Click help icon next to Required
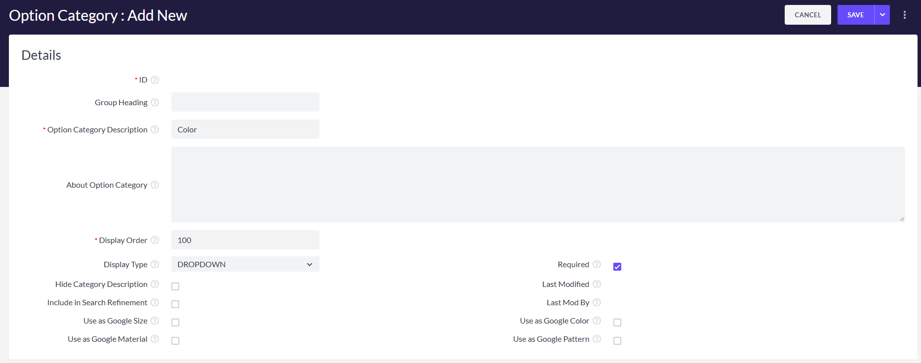The width and height of the screenshot is (921, 363). [x=597, y=264]
